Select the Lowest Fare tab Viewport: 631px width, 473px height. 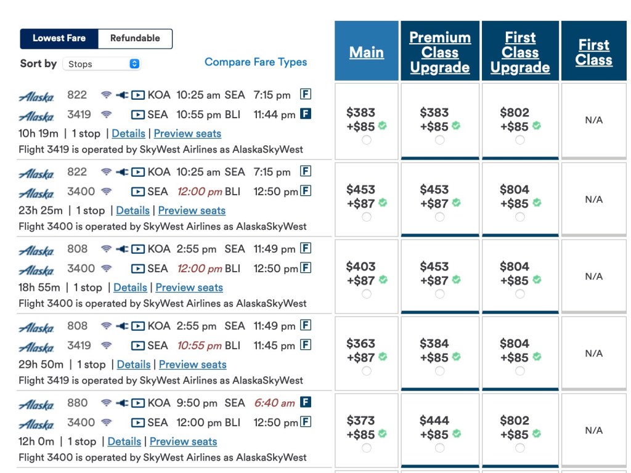[59, 38]
